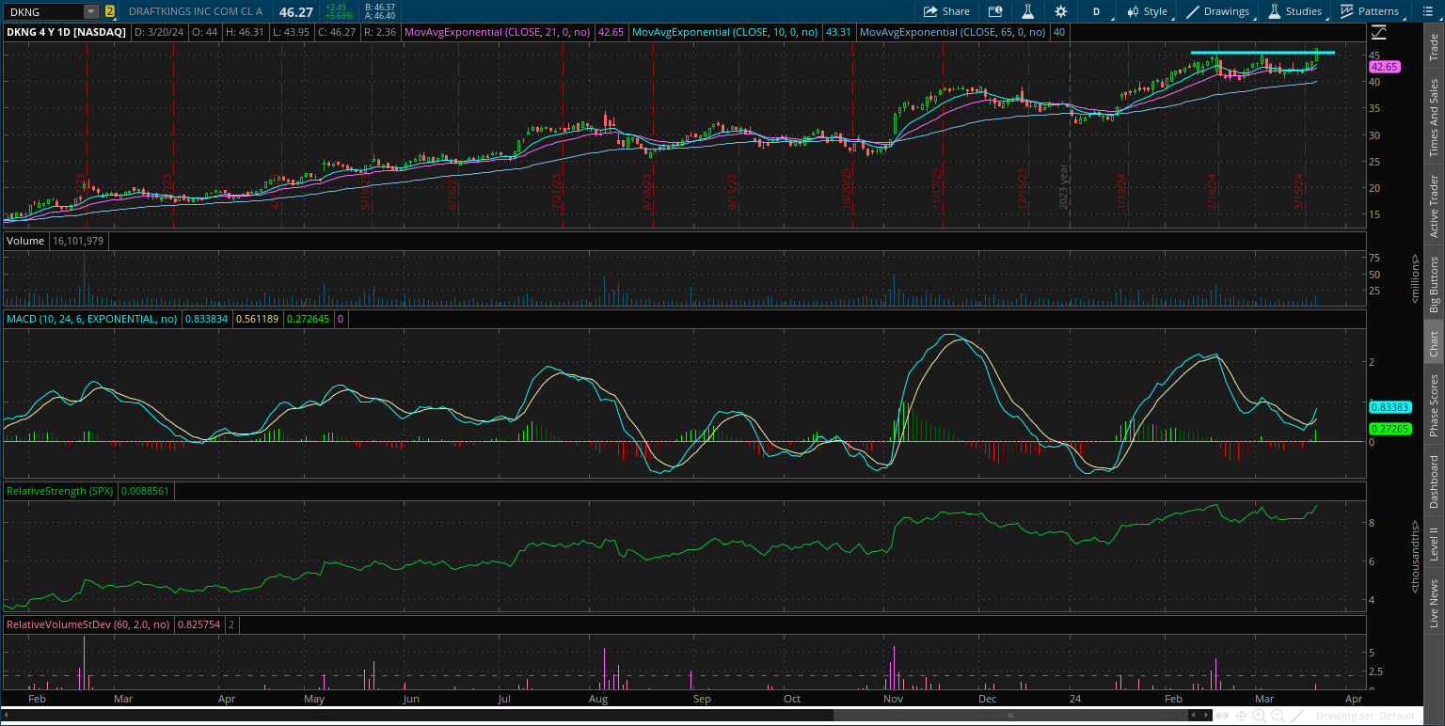Image resolution: width=1445 pixels, height=726 pixels.
Task: Open the Share menu in the chart toolbar
Action: [946, 11]
